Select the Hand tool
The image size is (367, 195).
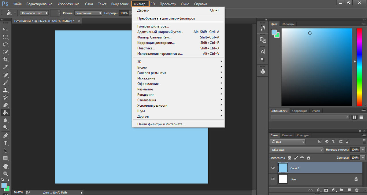click(6, 166)
